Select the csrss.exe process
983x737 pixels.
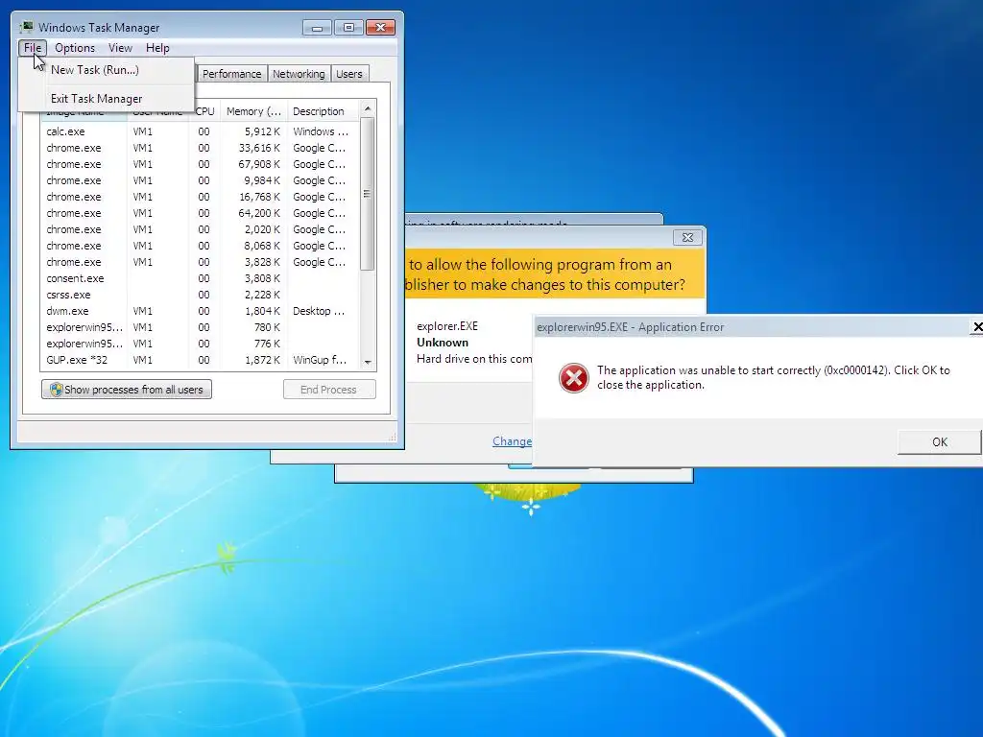(201, 295)
